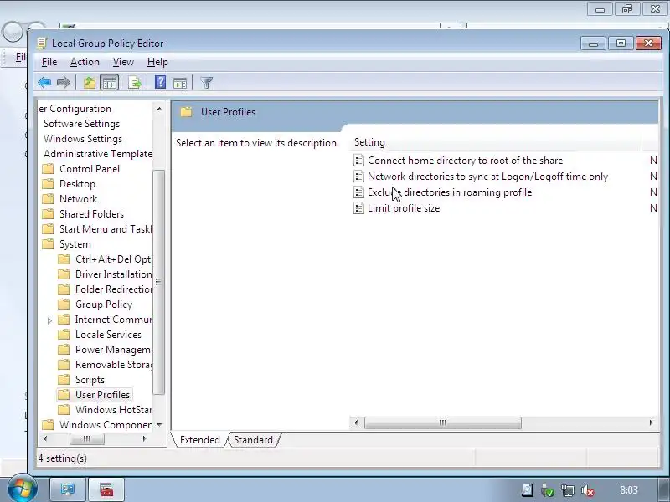Click the Scripts folder icon in tree
The height and width of the screenshot is (502, 670).
click(x=64, y=380)
